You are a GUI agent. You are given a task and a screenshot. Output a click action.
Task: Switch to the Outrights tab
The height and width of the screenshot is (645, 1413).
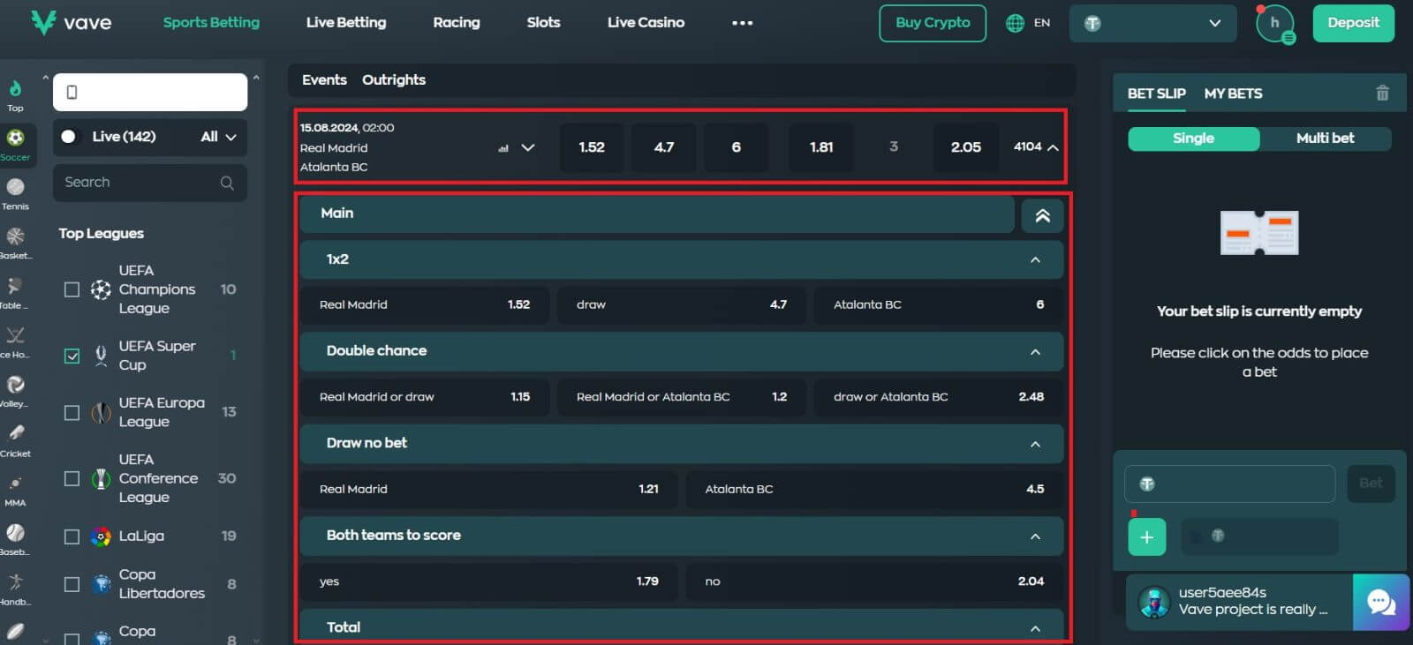393,80
